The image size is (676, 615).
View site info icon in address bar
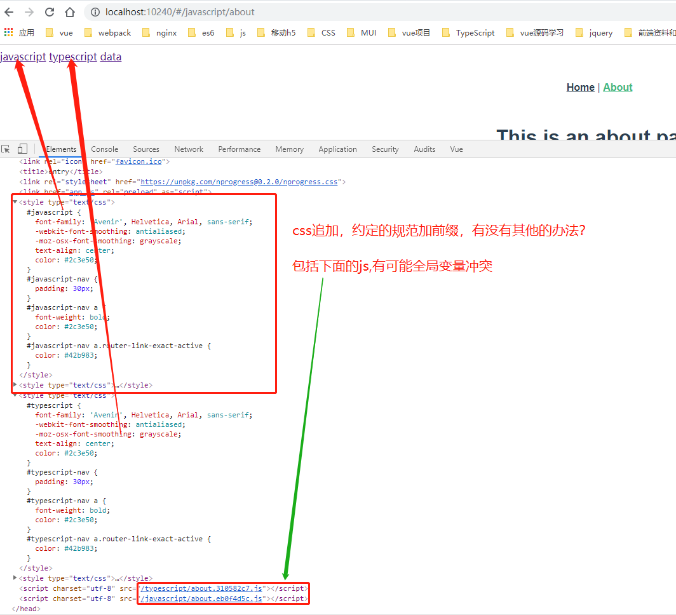95,12
